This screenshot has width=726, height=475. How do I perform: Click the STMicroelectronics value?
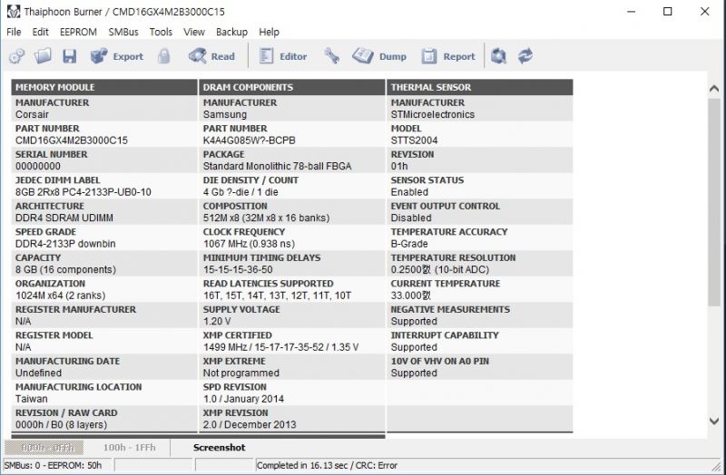coord(433,114)
